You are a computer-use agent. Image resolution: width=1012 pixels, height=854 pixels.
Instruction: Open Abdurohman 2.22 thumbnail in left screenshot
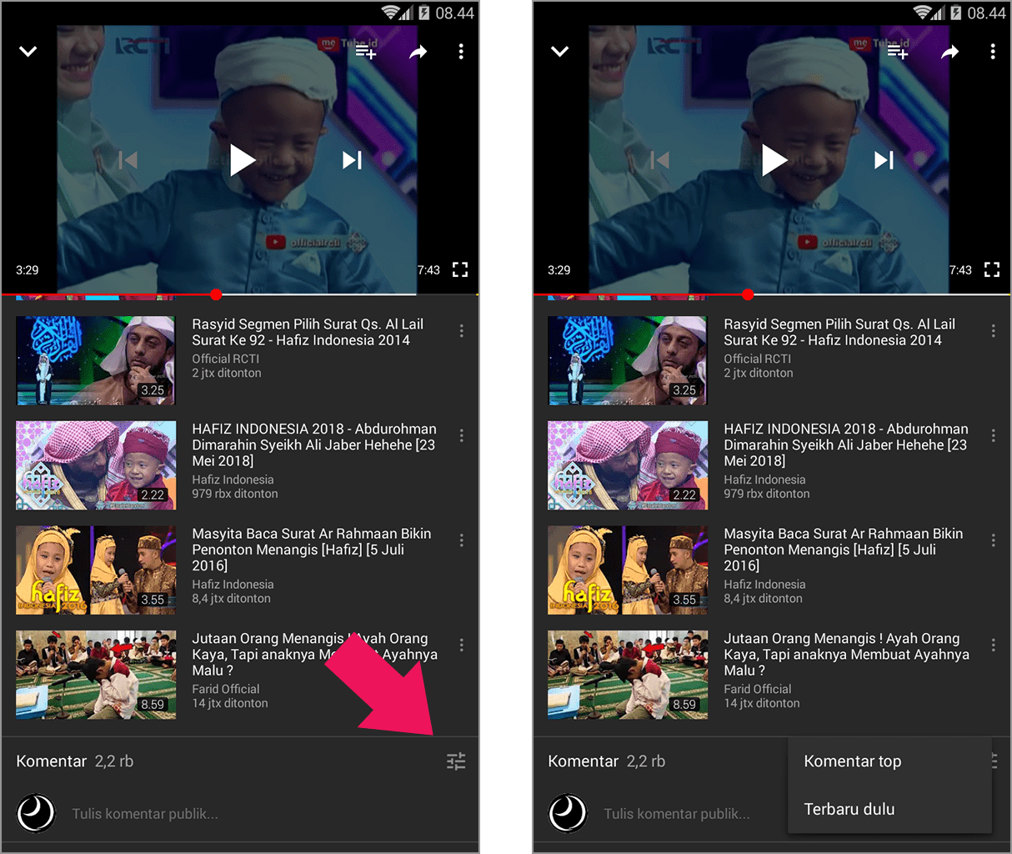pos(96,465)
